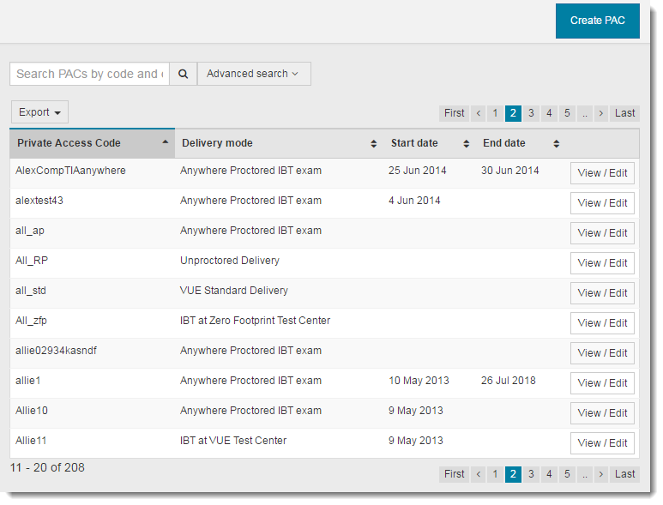Click the Allie10 access code

(32, 411)
